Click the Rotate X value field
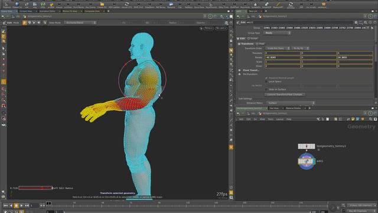This screenshot has height=213, width=378. click(282, 57)
